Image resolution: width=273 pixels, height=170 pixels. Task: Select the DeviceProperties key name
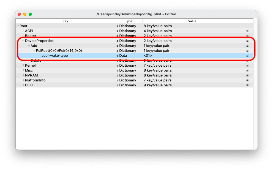pyautogui.click(x=39, y=41)
